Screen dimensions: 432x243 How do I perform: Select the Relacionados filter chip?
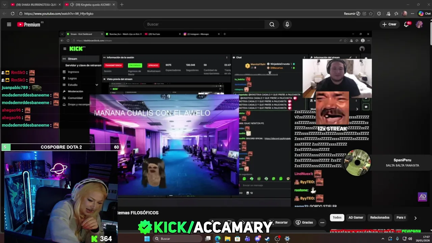(380, 218)
